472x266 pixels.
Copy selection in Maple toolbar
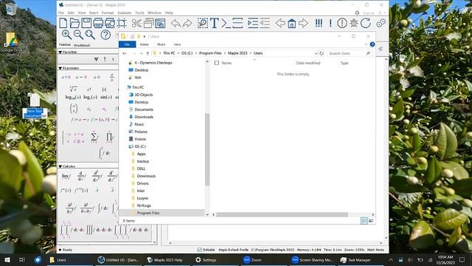coord(148,23)
